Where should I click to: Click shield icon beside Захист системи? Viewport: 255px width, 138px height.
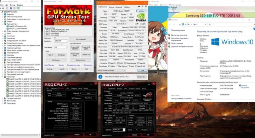coord(169,43)
